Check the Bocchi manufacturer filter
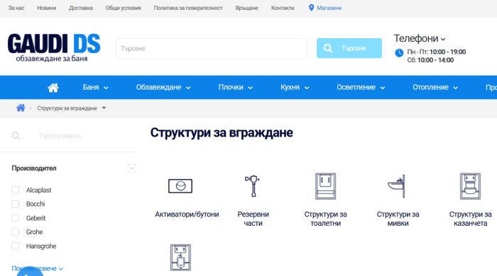This screenshot has width=497, height=276. pyautogui.click(x=15, y=204)
